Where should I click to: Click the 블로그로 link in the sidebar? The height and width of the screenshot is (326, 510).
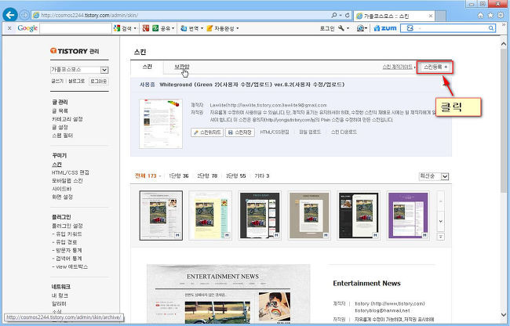click(76, 81)
